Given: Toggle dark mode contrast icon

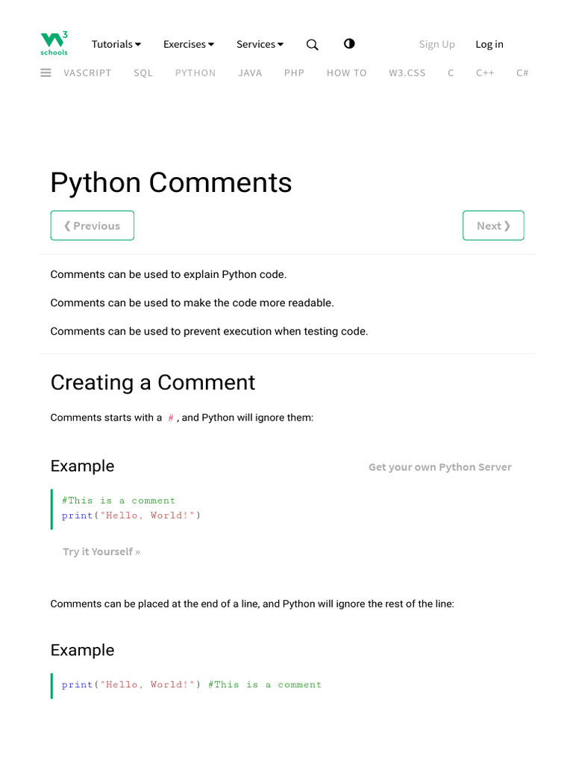Looking at the screenshot, I should point(349,44).
